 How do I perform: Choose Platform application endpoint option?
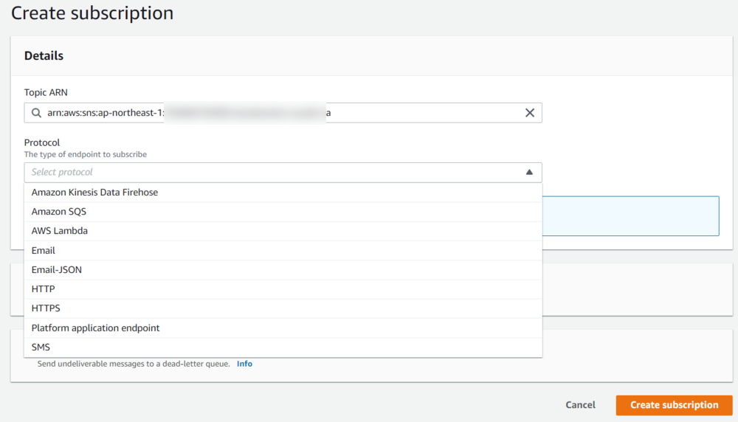pos(283,328)
